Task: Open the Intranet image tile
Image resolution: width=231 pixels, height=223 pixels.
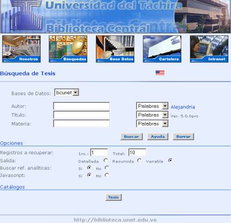Action: pos(209,49)
